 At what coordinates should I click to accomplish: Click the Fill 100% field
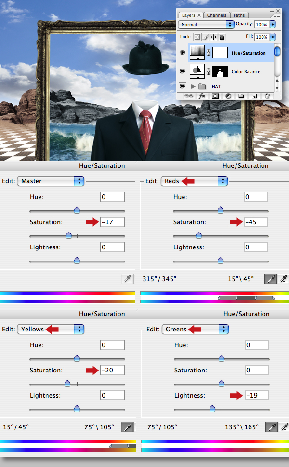coord(262,37)
